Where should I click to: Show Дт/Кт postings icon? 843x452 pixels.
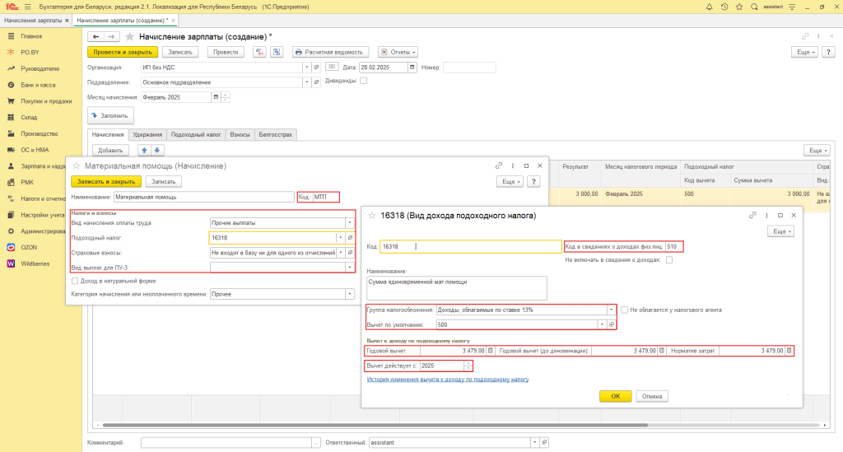click(x=259, y=52)
